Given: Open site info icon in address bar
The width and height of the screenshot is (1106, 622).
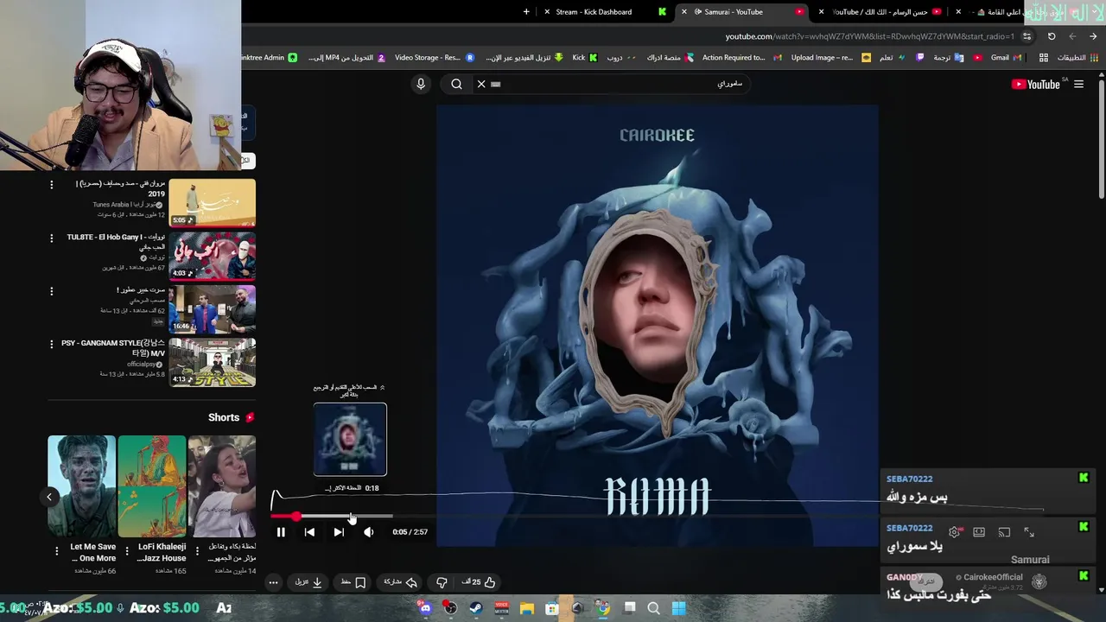Looking at the screenshot, I should pos(1027,36).
